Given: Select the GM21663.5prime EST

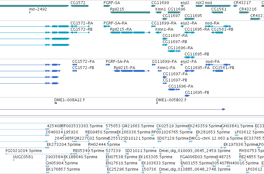Looking at the screenshot, I should coord(123,129).
